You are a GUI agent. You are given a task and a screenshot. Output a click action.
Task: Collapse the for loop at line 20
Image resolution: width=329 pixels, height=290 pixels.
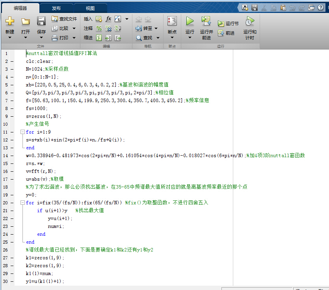click(x=22, y=202)
